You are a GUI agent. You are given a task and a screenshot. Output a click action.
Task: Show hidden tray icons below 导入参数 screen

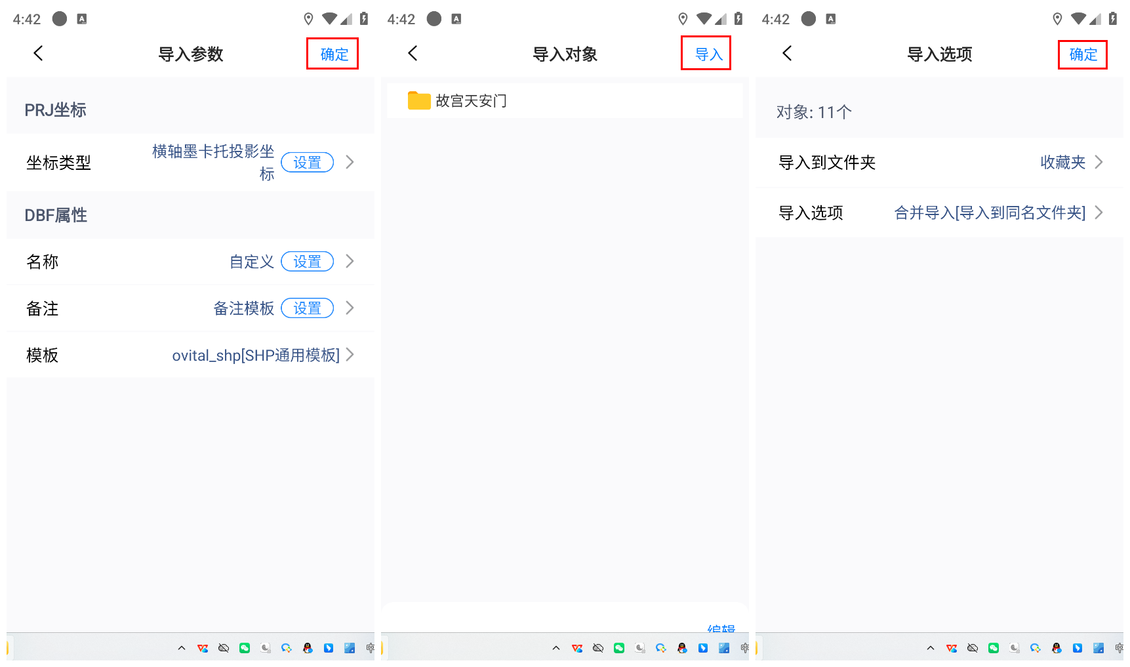pyautogui.click(x=182, y=648)
